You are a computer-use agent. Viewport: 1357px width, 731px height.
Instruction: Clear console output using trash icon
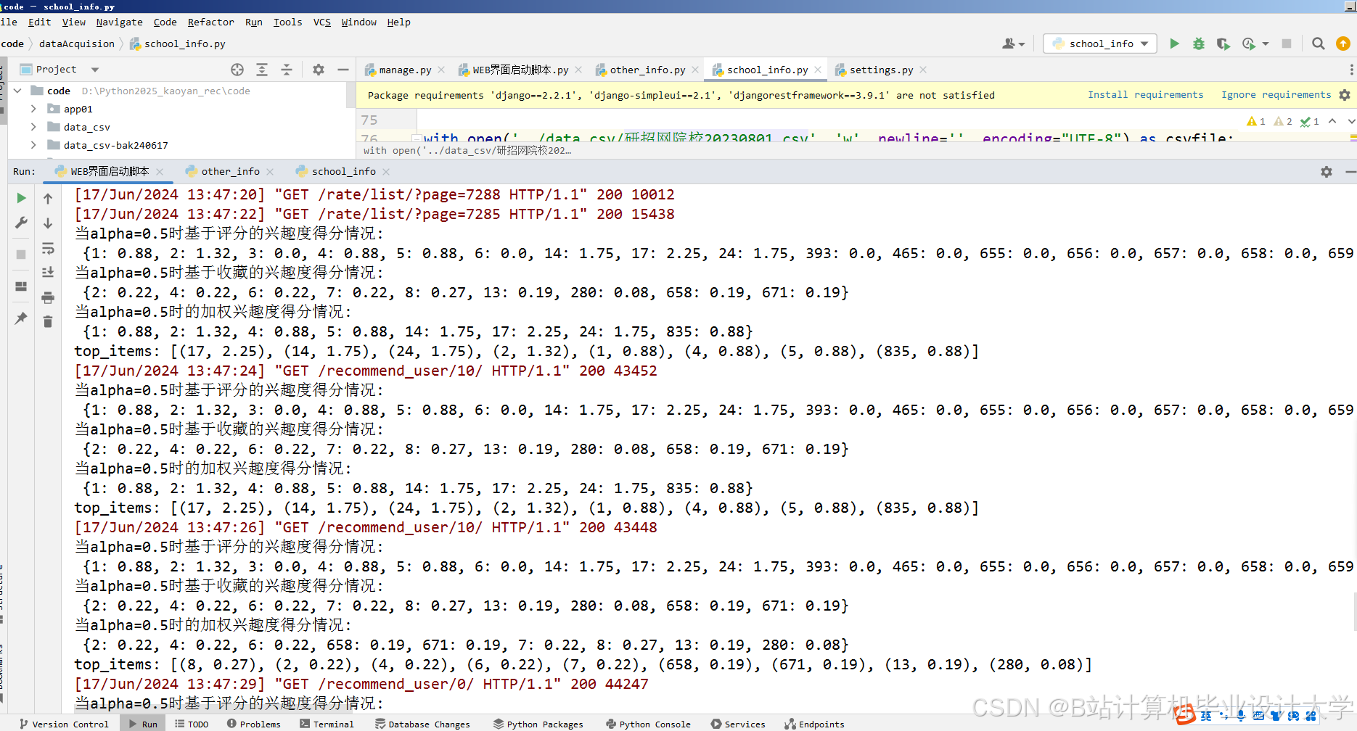click(48, 320)
